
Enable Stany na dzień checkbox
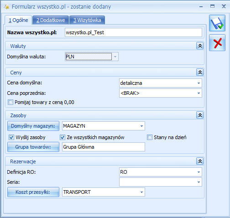coord(150,137)
